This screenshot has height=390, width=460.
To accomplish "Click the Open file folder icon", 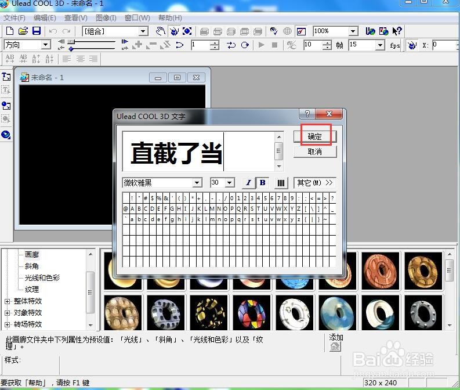I will [x=23, y=31].
